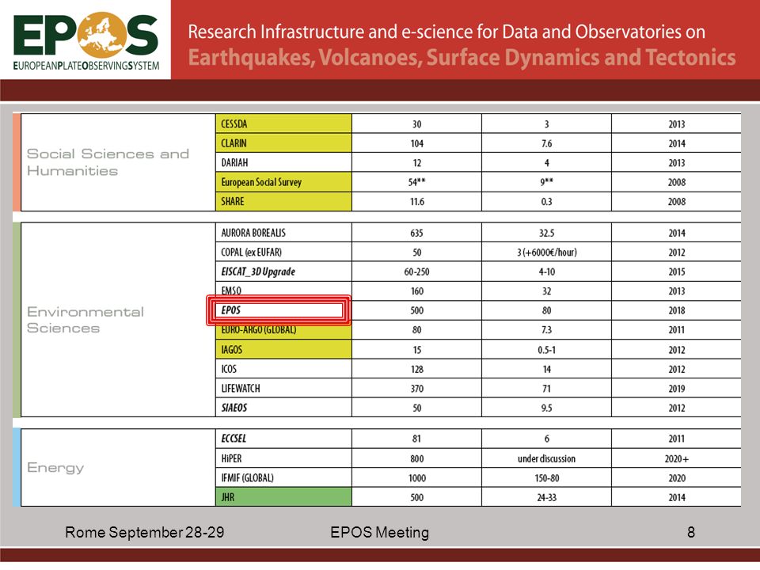Click '54**' in the European Social Survey row
This screenshot has width=760, height=570.
tap(417, 182)
